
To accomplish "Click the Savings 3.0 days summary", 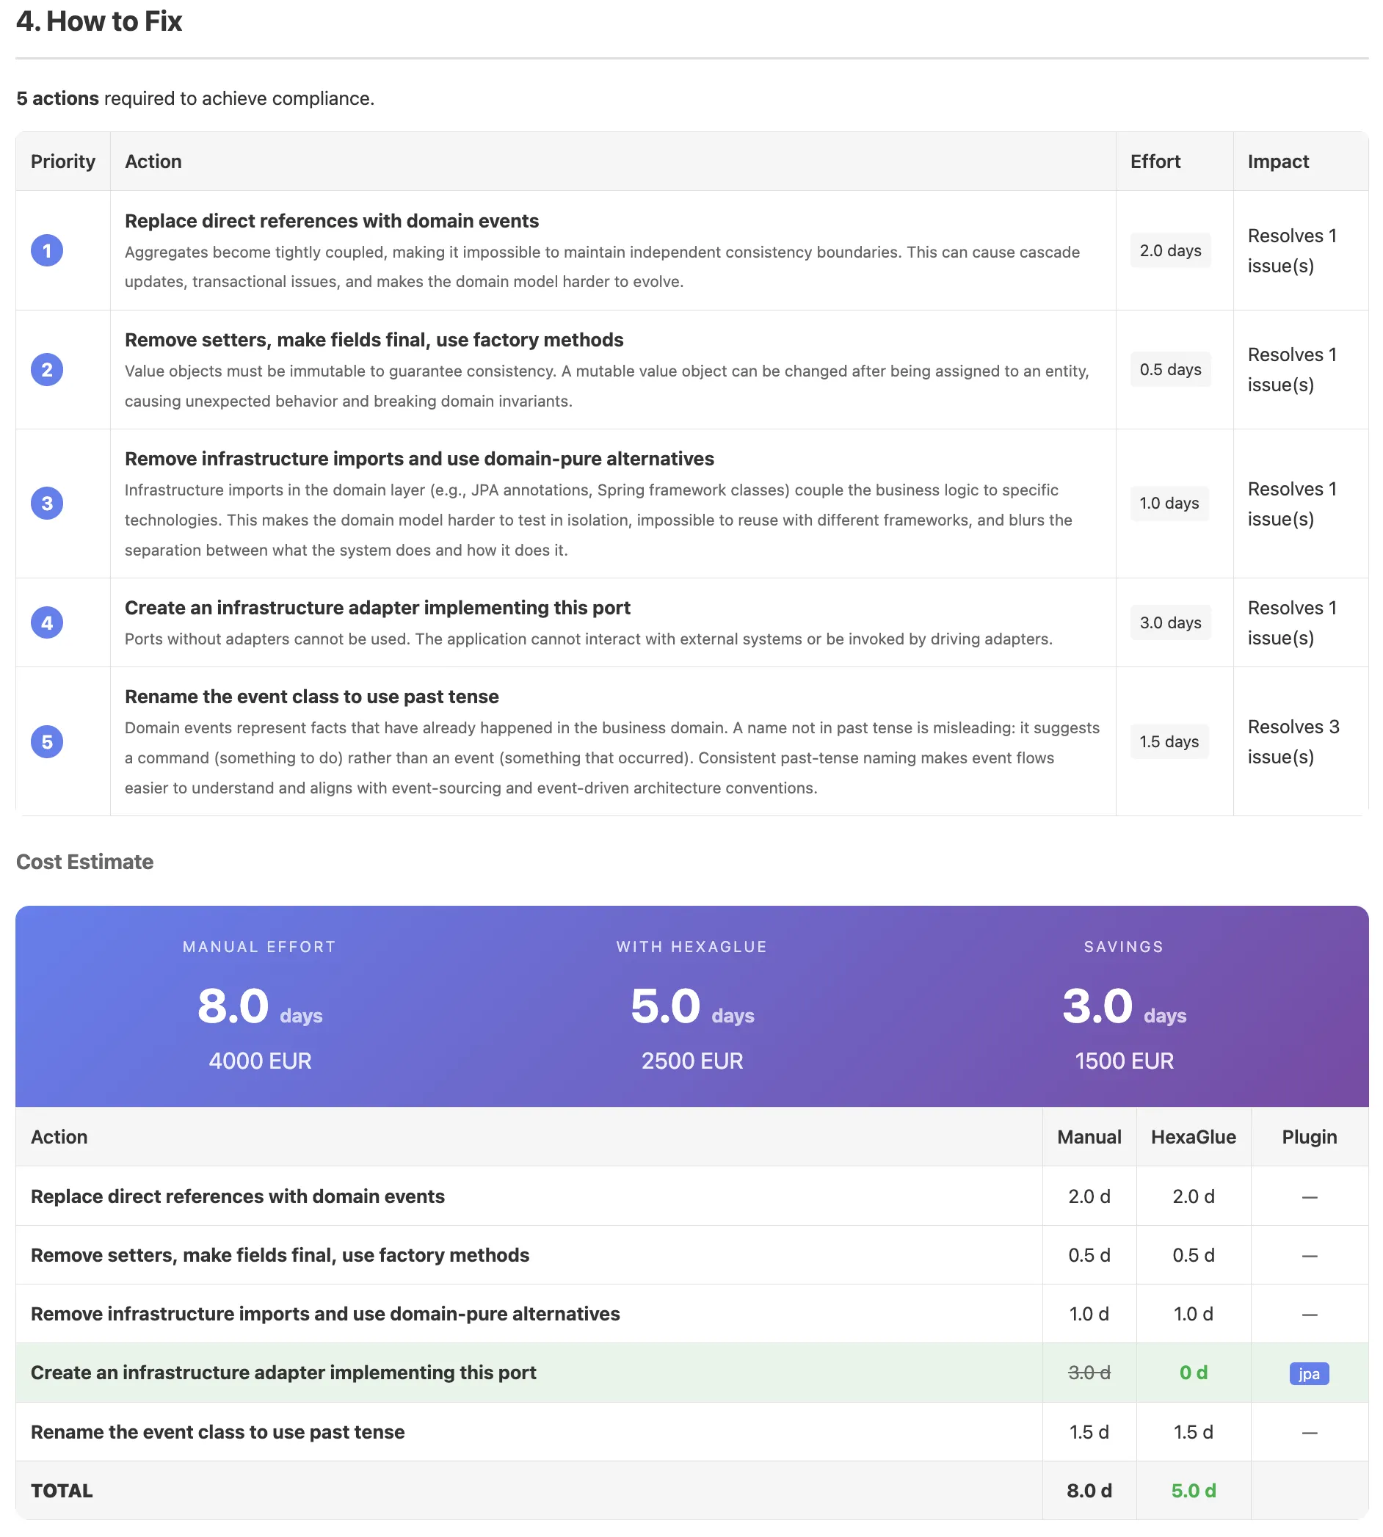I will pyautogui.click(x=1123, y=1007).
